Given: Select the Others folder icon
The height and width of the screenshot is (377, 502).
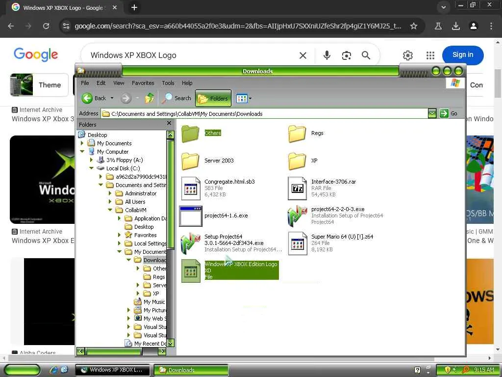Looking at the screenshot, I should pyautogui.click(x=190, y=133).
